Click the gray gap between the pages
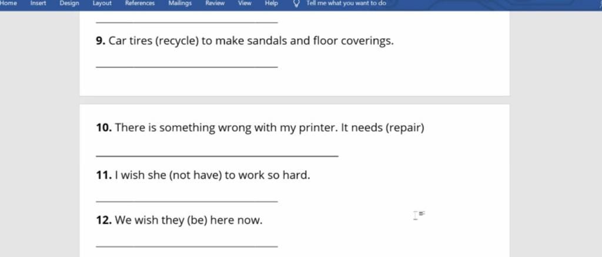602x257 pixels. coord(295,100)
